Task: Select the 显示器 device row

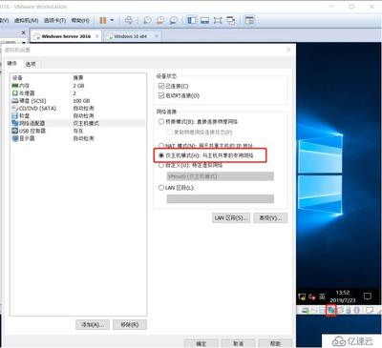Action: tap(78, 138)
